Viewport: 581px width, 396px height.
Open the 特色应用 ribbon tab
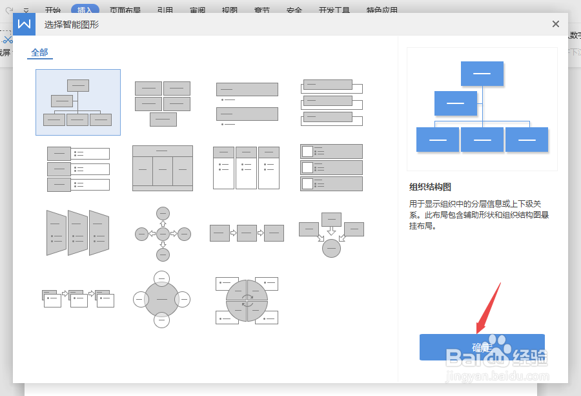coord(382,10)
